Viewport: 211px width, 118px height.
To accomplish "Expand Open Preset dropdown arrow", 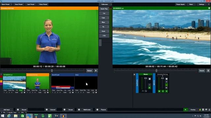I will click(x=12, y=4).
